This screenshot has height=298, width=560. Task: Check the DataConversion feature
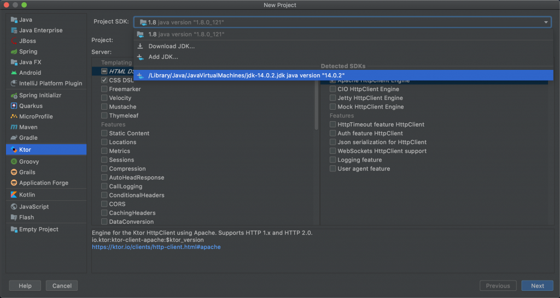click(104, 222)
